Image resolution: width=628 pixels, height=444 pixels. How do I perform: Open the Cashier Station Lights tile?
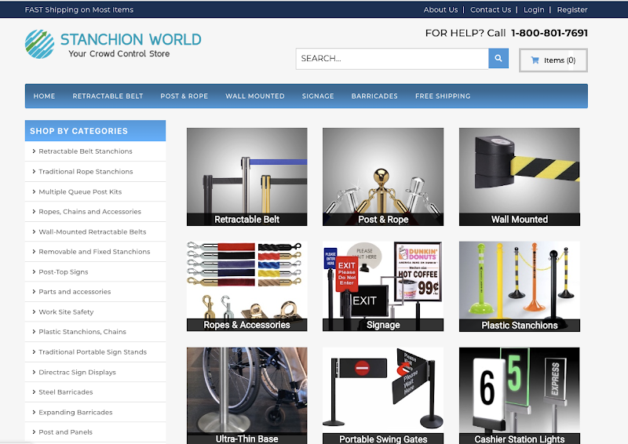(520, 395)
